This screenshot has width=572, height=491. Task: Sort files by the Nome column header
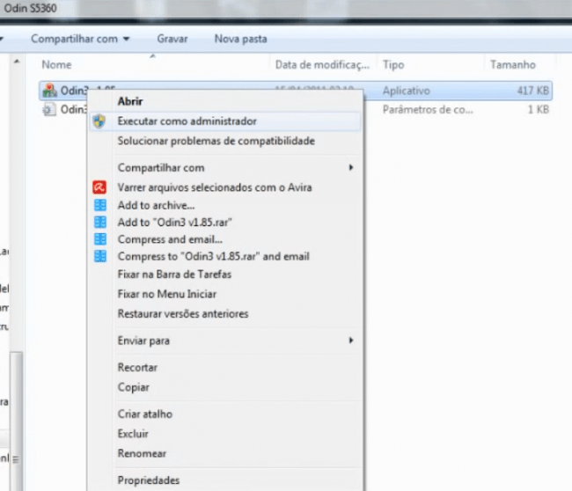57,65
